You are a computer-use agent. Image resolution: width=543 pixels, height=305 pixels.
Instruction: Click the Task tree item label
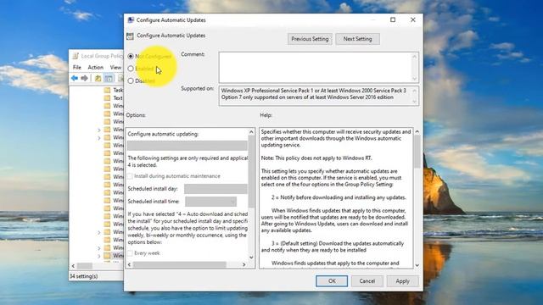click(x=118, y=90)
